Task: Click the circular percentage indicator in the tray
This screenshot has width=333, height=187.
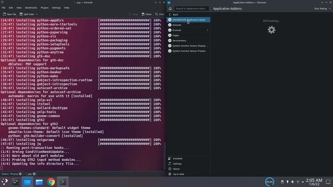Action: tap(270, 182)
